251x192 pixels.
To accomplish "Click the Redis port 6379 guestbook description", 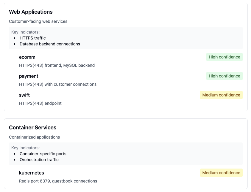I will point(58,181).
